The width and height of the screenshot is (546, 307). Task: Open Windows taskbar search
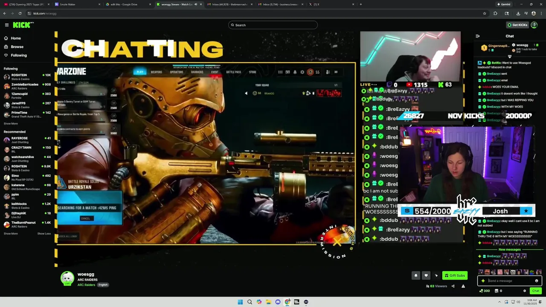(x=250, y=302)
